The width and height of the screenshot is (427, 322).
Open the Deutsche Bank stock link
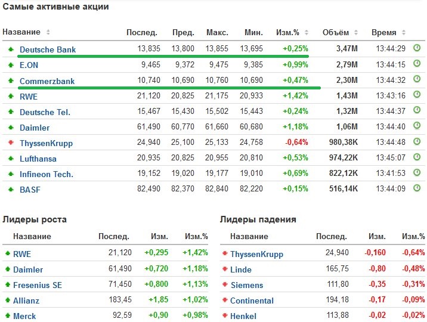48,49
